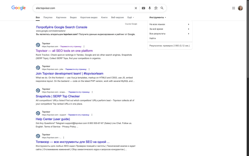Open more options for the jobs result
249x156 pixels.
coord(89,69)
